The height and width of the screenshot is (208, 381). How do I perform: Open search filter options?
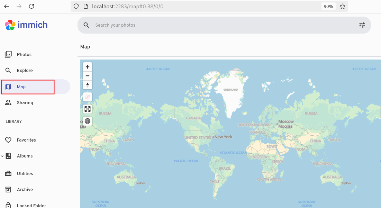click(362, 25)
